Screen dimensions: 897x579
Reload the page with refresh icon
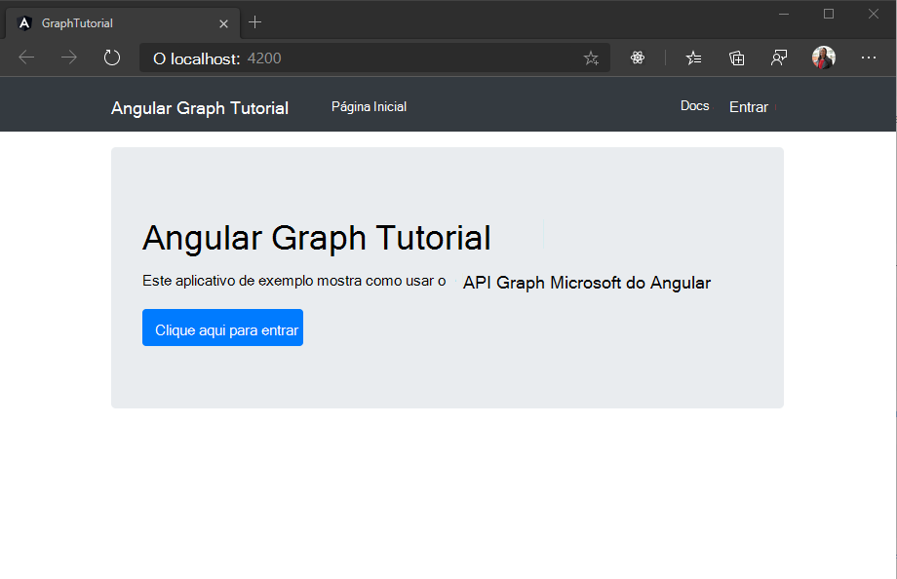point(112,58)
